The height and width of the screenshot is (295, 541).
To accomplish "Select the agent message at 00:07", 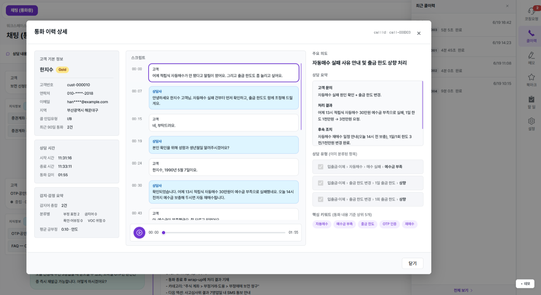I will (224, 98).
